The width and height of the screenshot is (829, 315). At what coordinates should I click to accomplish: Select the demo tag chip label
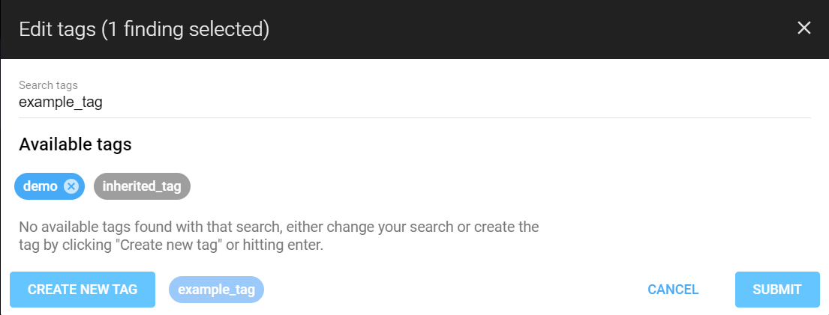coord(41,186)
